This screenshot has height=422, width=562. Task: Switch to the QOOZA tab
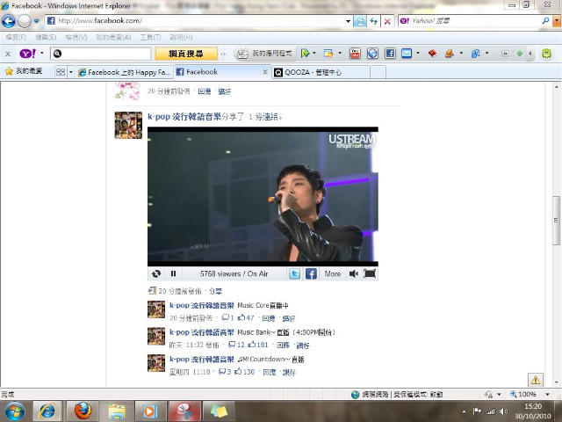[x=321, y=72]
